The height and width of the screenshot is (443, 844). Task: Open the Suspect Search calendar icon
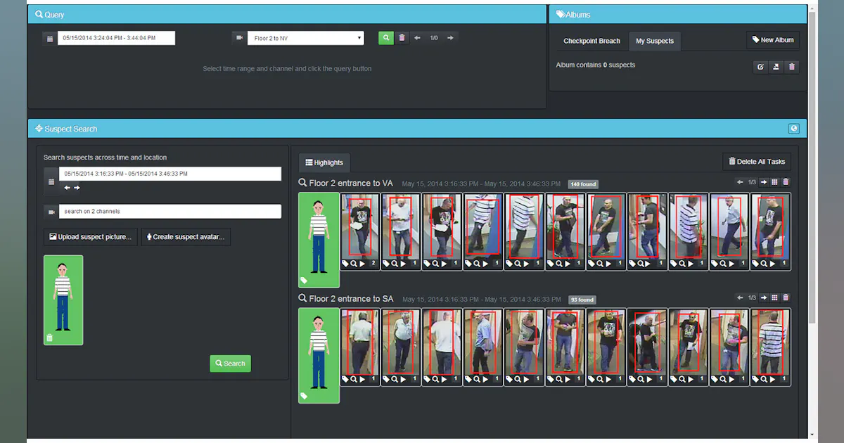[x=51, y=181]
